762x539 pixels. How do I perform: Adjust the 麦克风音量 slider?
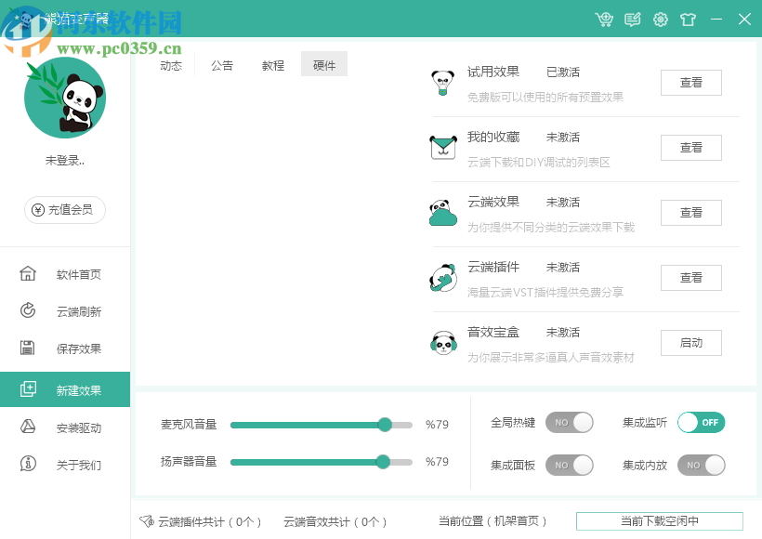click(x=385, y=425)
